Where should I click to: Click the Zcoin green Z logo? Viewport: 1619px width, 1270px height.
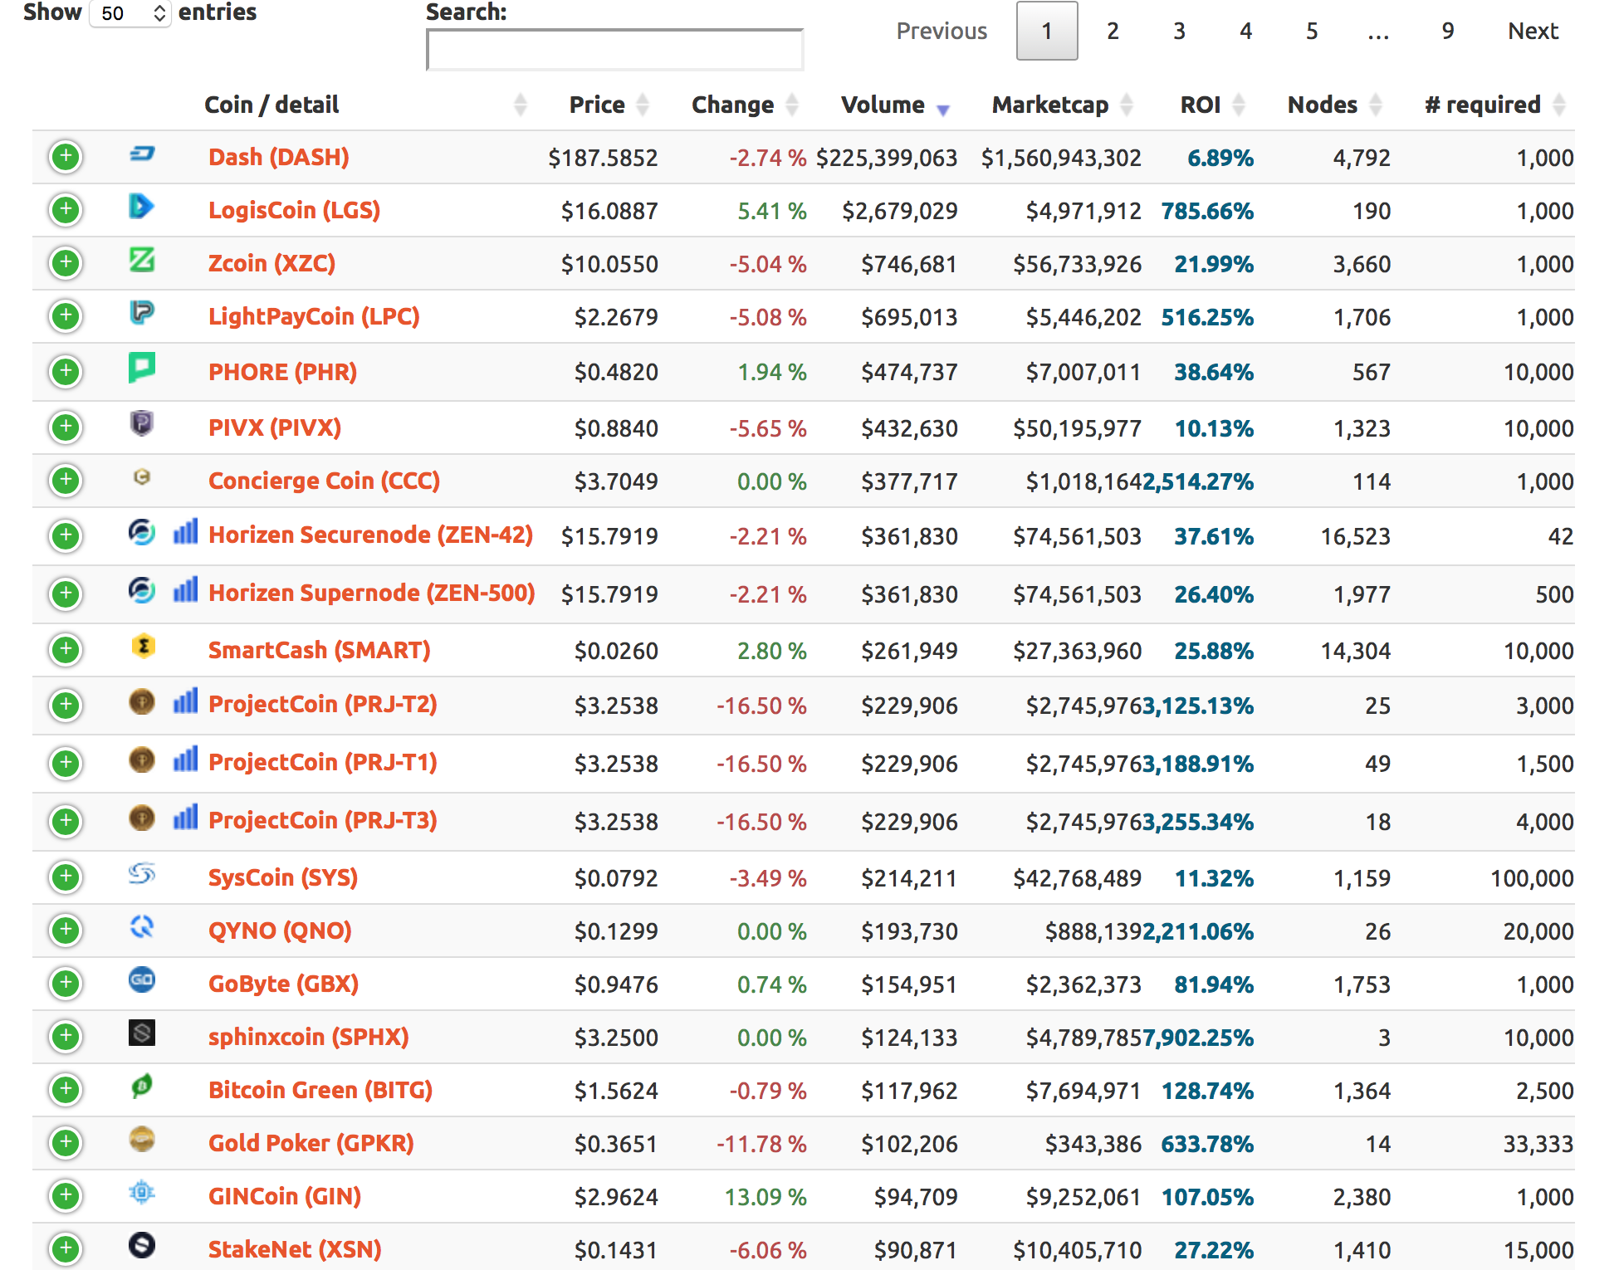point(142,260)
